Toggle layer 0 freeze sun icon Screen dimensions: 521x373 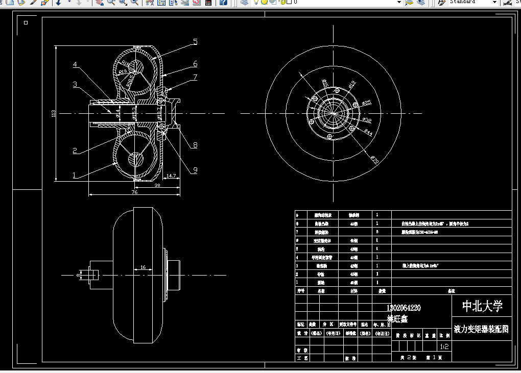265,2
